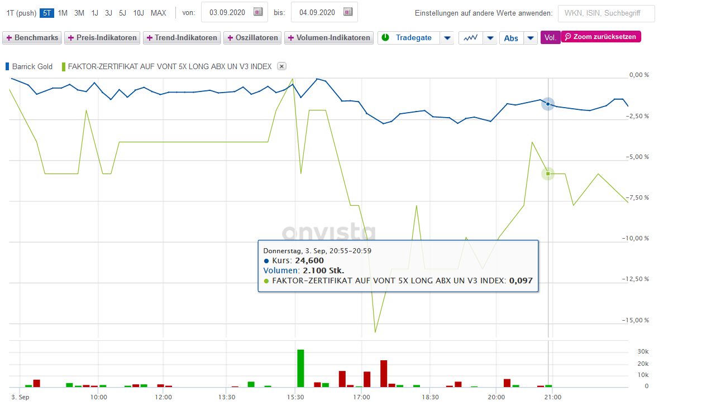Click the Barrick Gold legend label
This screenshot has height=406, width=721.
pos(32,66)
